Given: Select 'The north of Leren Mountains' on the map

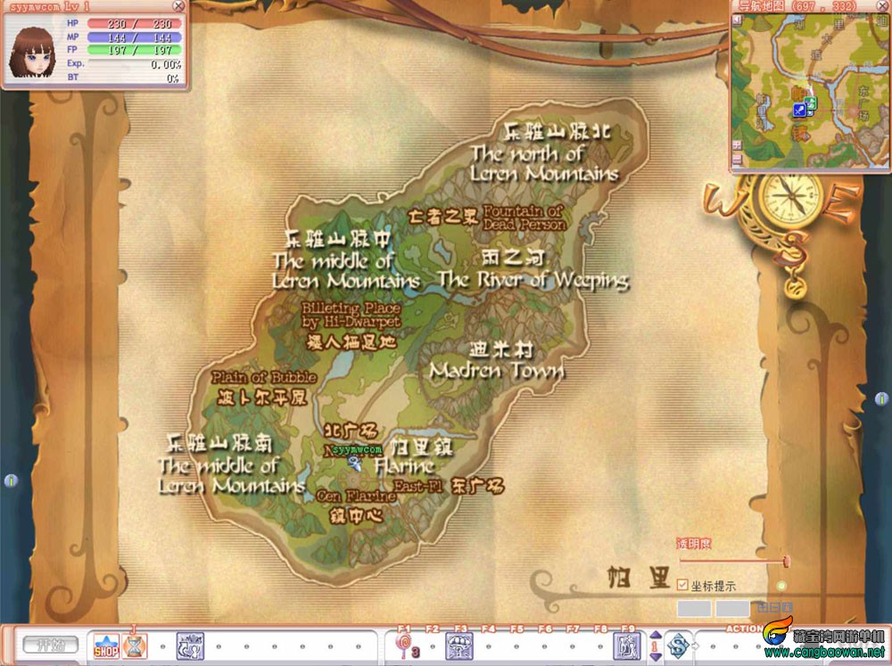Looking at the screenshot, I should click(x=544, y=163).
